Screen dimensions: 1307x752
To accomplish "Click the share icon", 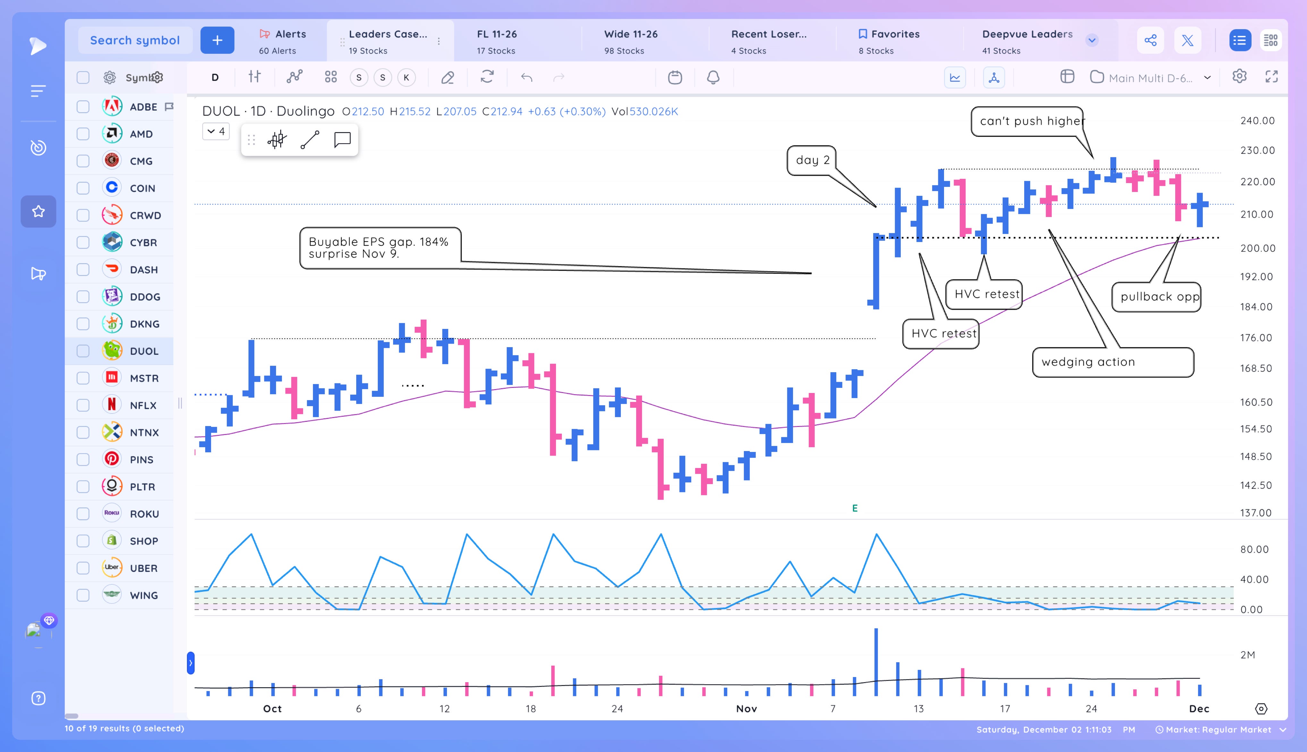I will 1151,40.
